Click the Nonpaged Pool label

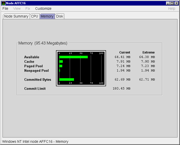36,70
